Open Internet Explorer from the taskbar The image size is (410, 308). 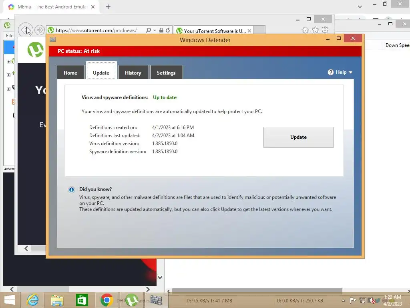[33, 300]
